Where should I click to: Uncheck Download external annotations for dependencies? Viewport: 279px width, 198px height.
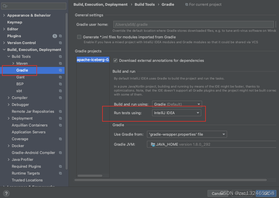point(115,60)
